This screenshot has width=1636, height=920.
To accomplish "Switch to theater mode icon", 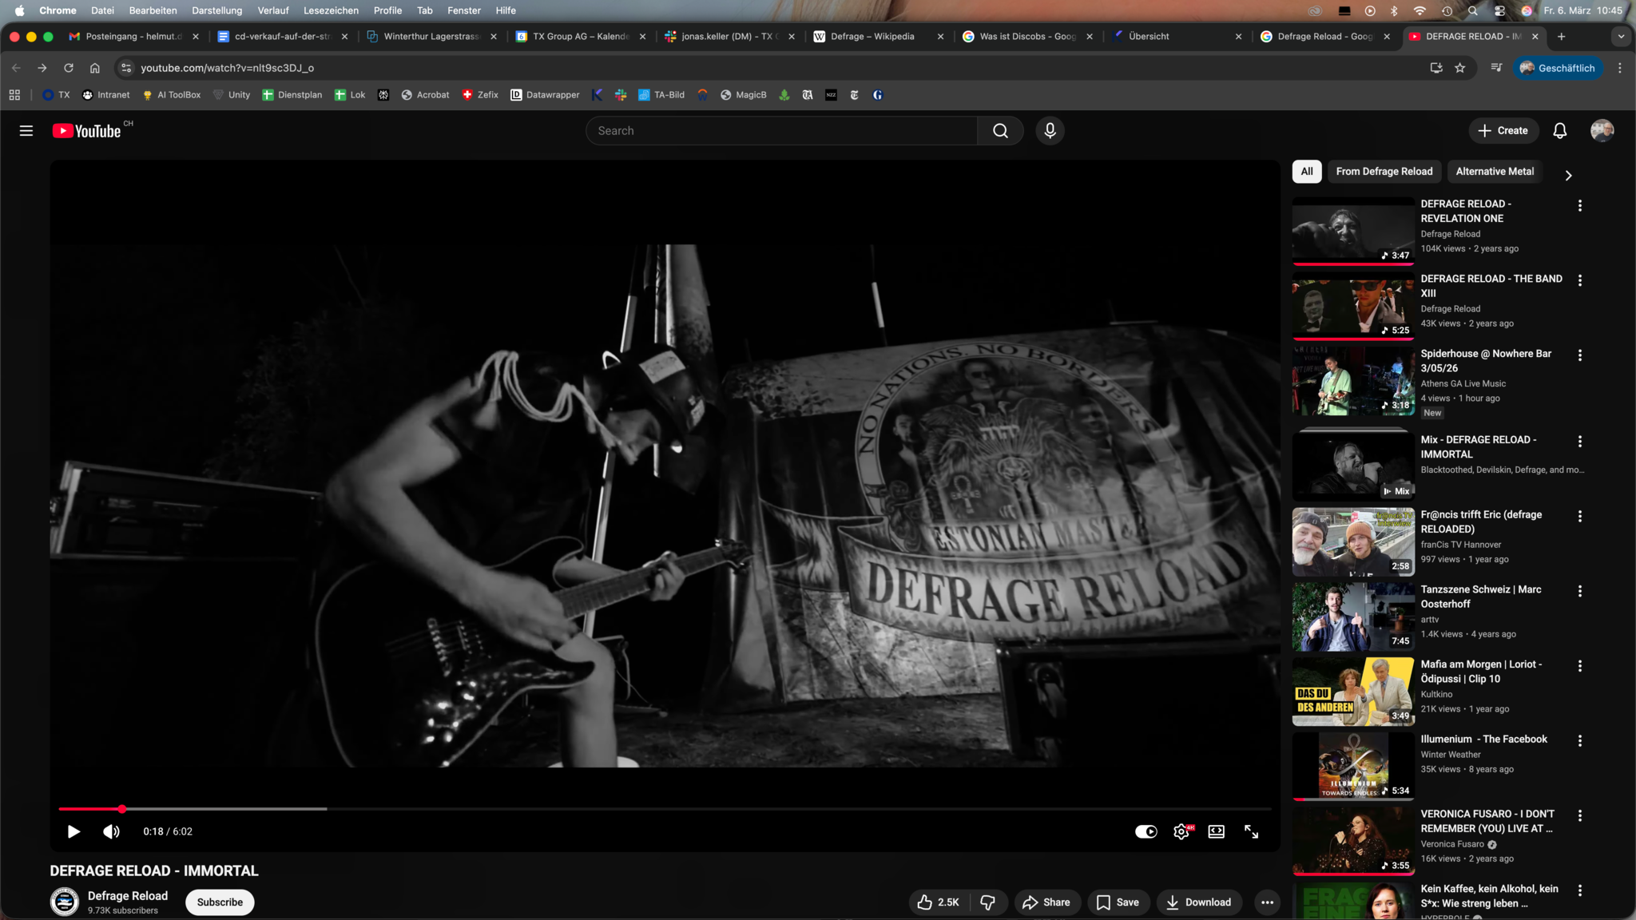I will (x=1216, y=831).
